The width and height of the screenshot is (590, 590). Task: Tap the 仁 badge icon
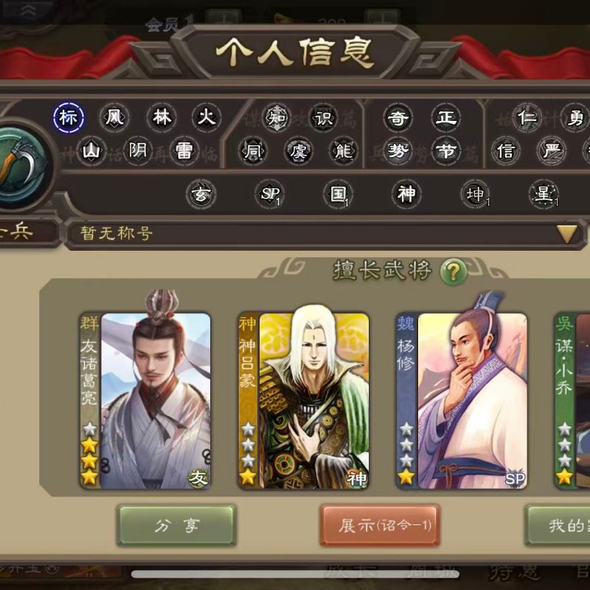click(x=527, y=118)
